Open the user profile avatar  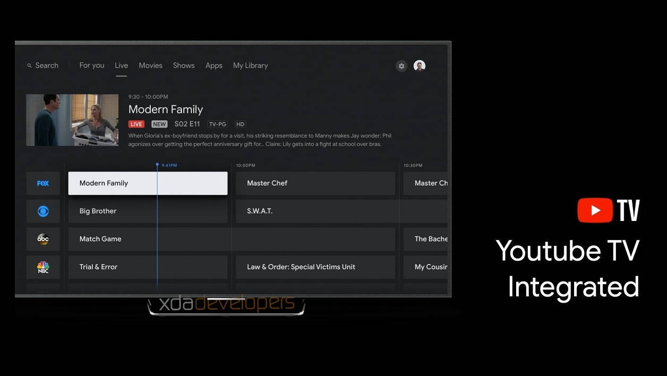tap(420, 66)
